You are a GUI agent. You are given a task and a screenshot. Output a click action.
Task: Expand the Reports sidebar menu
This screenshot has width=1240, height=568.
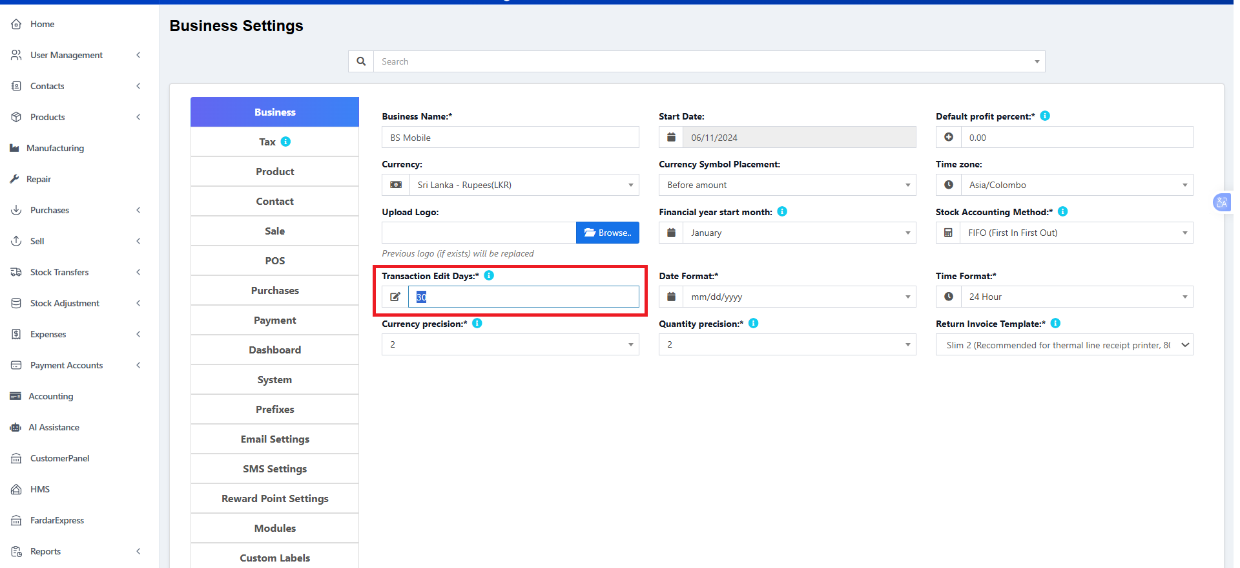(x=76, y=551)
